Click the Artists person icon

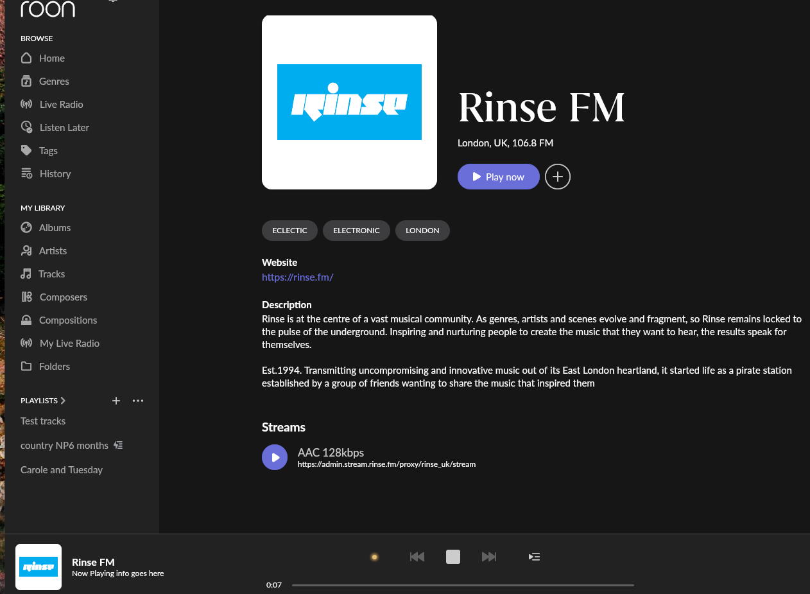coord(26,250)
